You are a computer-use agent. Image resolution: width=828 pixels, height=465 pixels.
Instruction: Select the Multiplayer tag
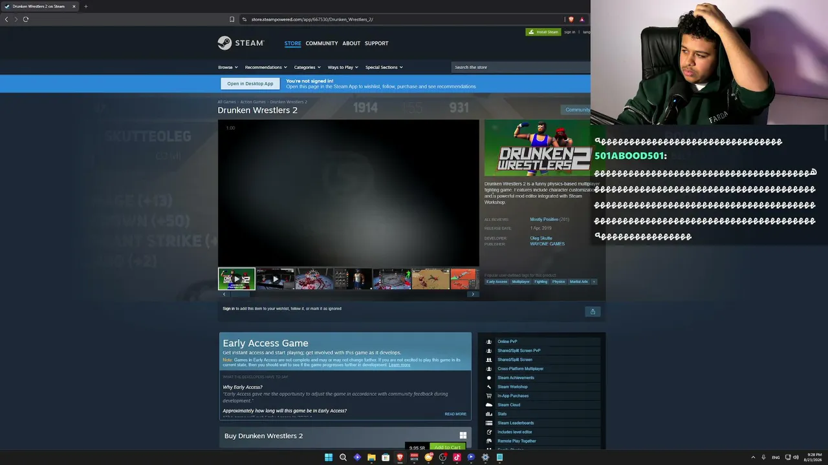tap(521, 282)
